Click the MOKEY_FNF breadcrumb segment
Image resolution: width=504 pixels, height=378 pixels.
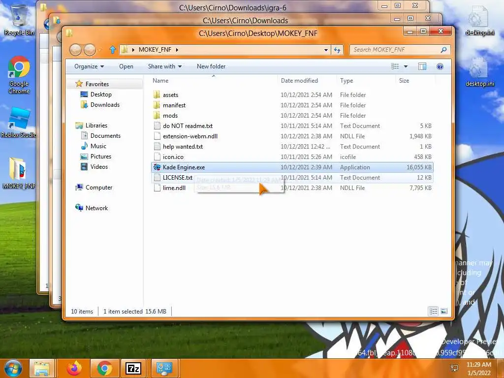(155, 50)
